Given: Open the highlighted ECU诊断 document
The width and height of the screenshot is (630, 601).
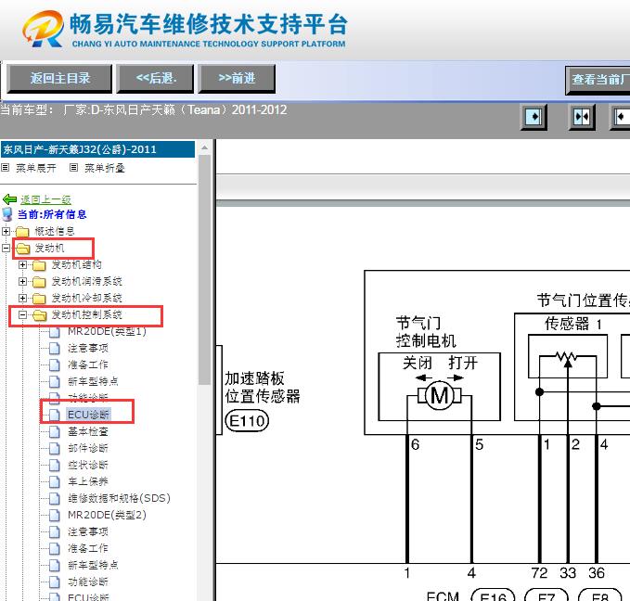Looking at the screenshot, I should (x=88, y=415).
